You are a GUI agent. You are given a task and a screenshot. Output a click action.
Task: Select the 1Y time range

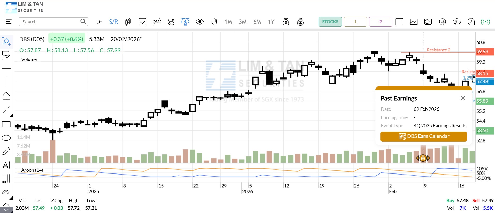pyautogui.click(x=271, y=22)
